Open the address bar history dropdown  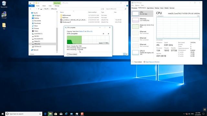101,9
